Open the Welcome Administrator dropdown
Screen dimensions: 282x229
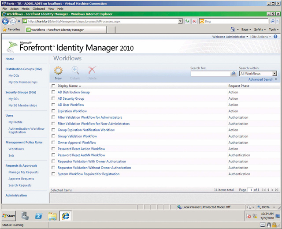(230, 37)
